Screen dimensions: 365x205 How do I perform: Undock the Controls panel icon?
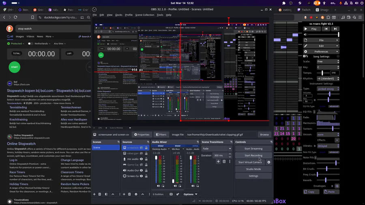[271, 142]
